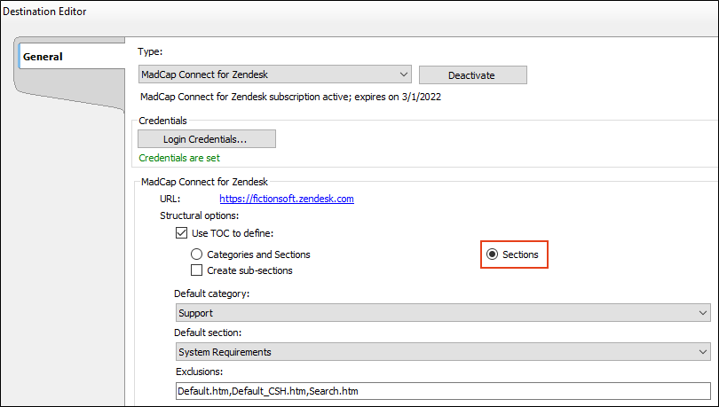Click the subscription expiry status text
Image resolution: width=719 pixels, height=407 pixels.
(291, 97)
